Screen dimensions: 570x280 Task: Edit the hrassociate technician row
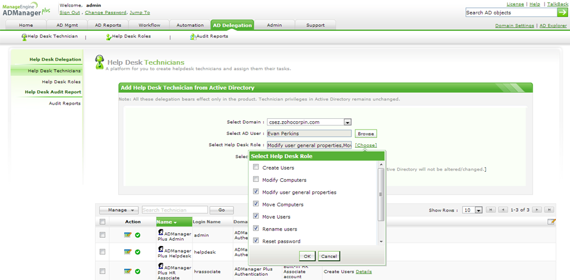127,271
